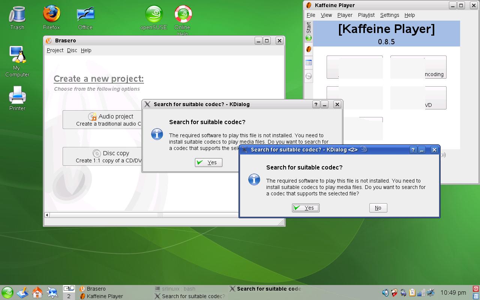Open the Help menu in Kaffeine Player
This screenshot has height=300, width=480.
pos(409,15)
